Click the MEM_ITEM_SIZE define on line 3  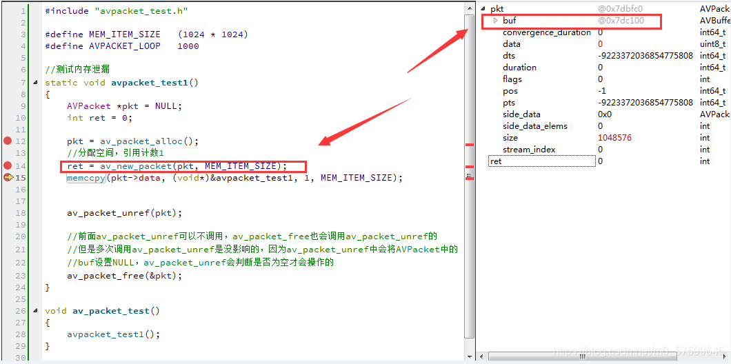click(147, 34)
